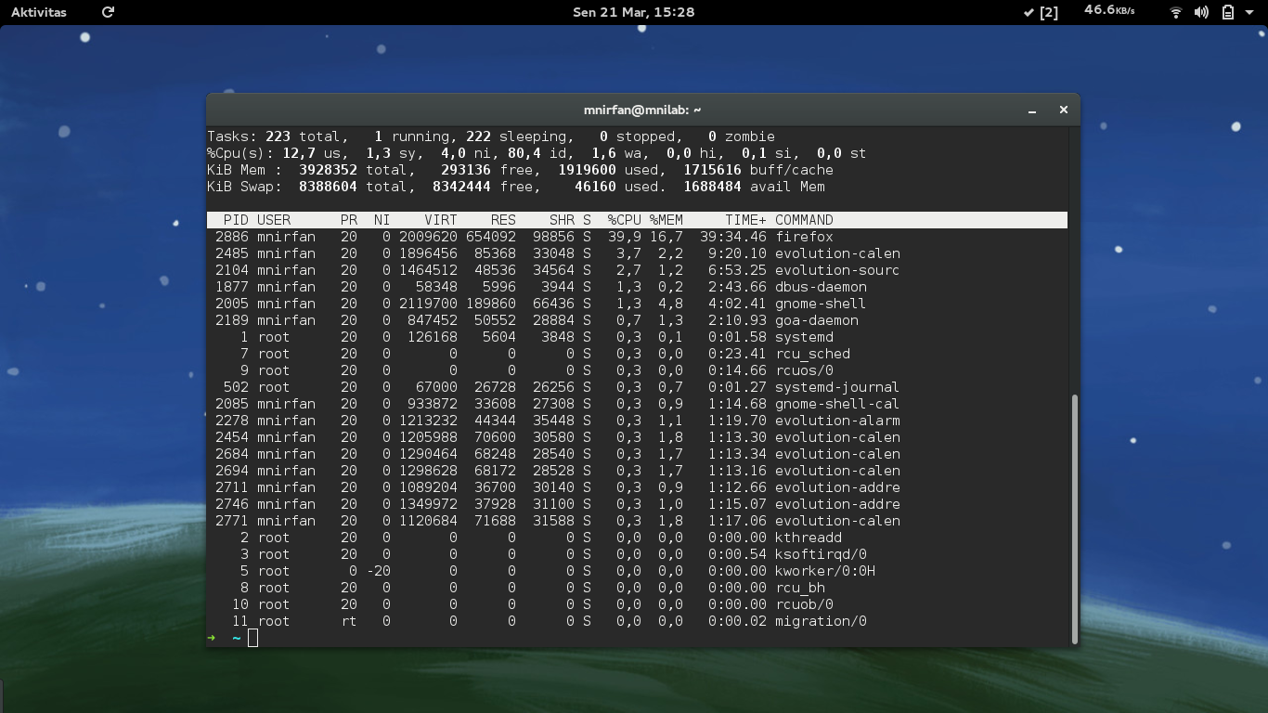The width and height of the screenshot is (1268, 713).
Task: Open the Aktivitas overview
Action: pos(38,12)
